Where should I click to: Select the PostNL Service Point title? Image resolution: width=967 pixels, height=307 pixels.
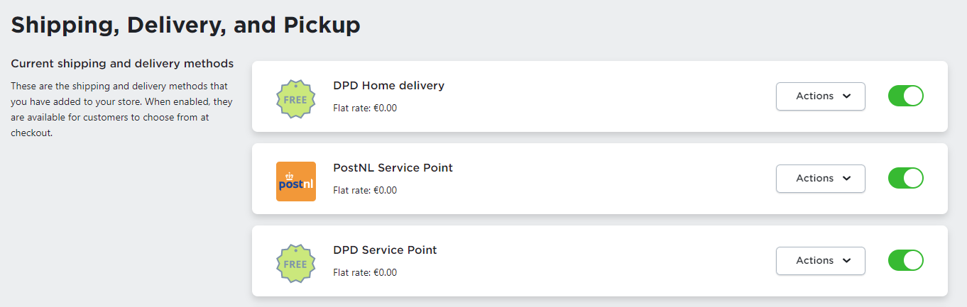pos(393,168)
